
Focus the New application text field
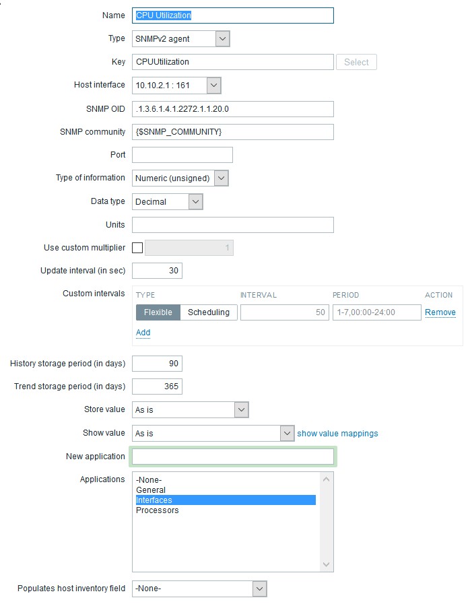coord(233,457)
